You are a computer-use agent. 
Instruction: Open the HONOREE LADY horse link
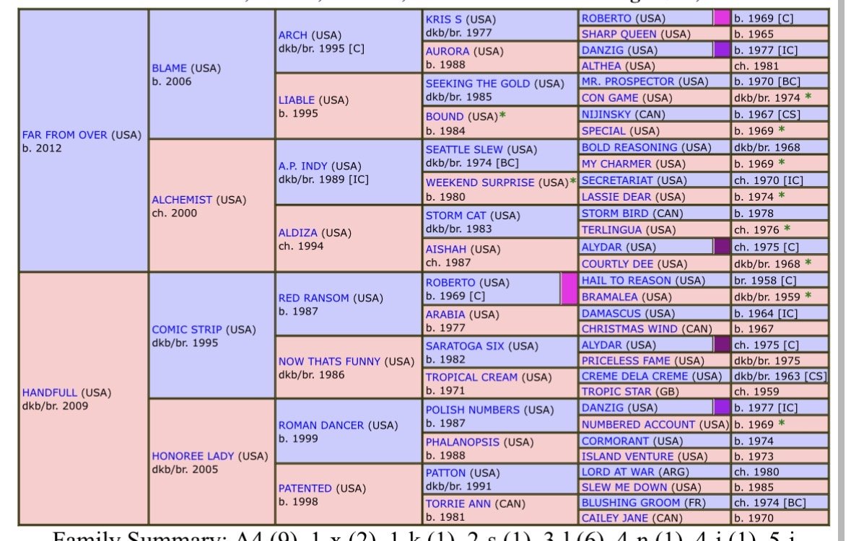[x=193, y=457]
